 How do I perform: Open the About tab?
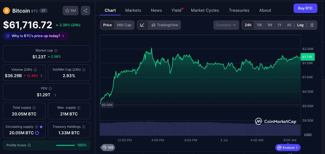[x=265, y=10]
